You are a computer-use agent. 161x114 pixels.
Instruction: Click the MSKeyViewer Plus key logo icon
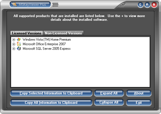click(14, 5)
